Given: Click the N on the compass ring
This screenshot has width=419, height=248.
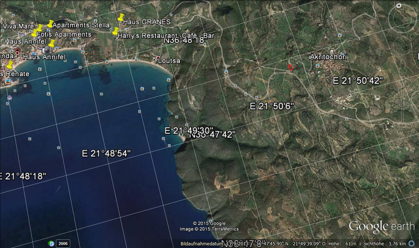Looking at the screenshot, I should coord(399,5).
